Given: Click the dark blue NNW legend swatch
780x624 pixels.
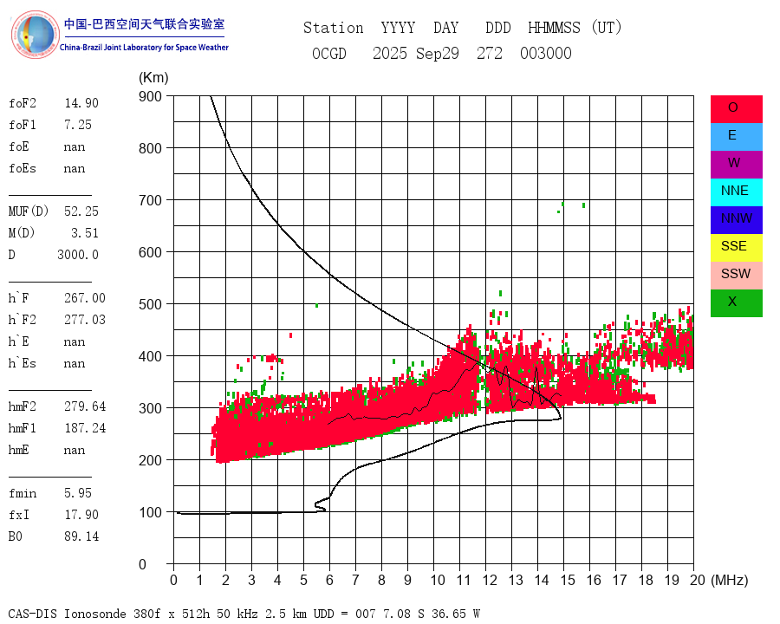Looking at the screenshot, I should click(736, 220).
